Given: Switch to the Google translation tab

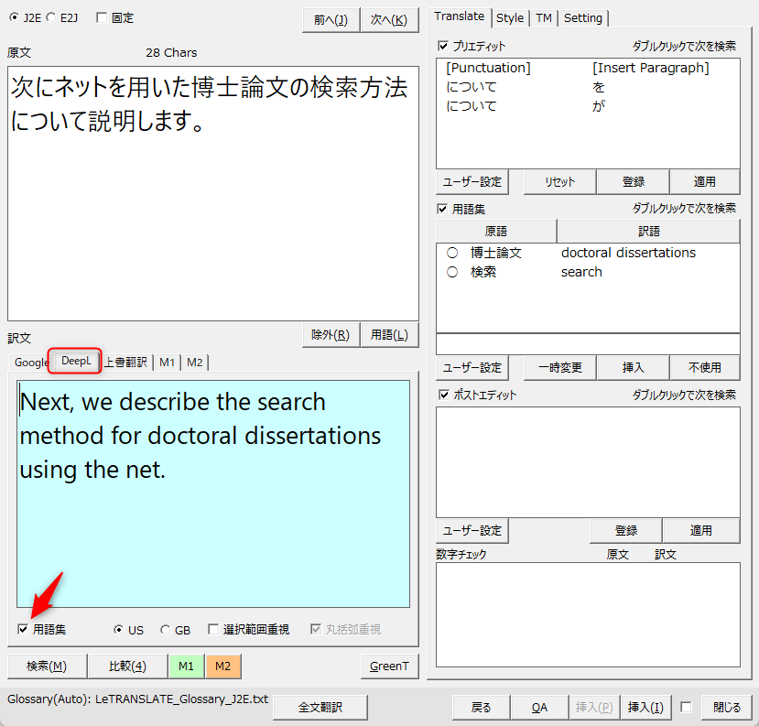Looking at the screenshot, I should 31,363.
